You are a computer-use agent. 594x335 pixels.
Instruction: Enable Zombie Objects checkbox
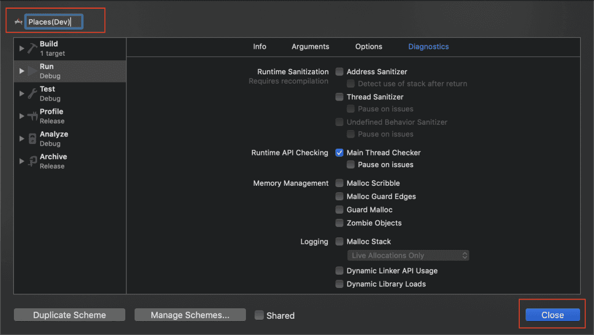[339, 223]
